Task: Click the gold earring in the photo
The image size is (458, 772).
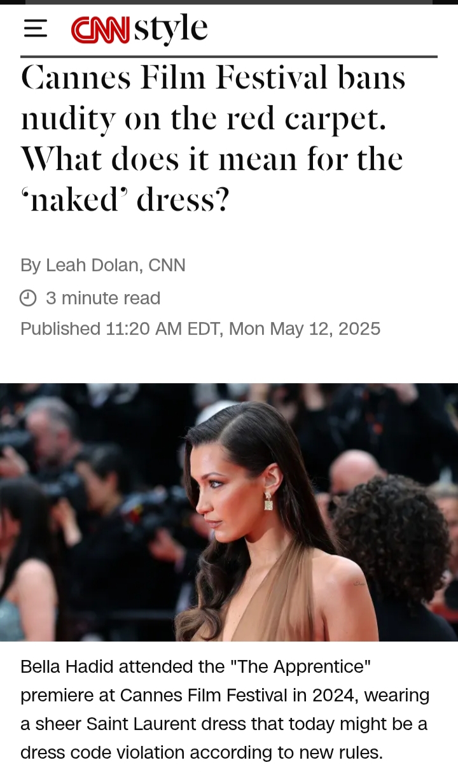Action: click(268, 500)
